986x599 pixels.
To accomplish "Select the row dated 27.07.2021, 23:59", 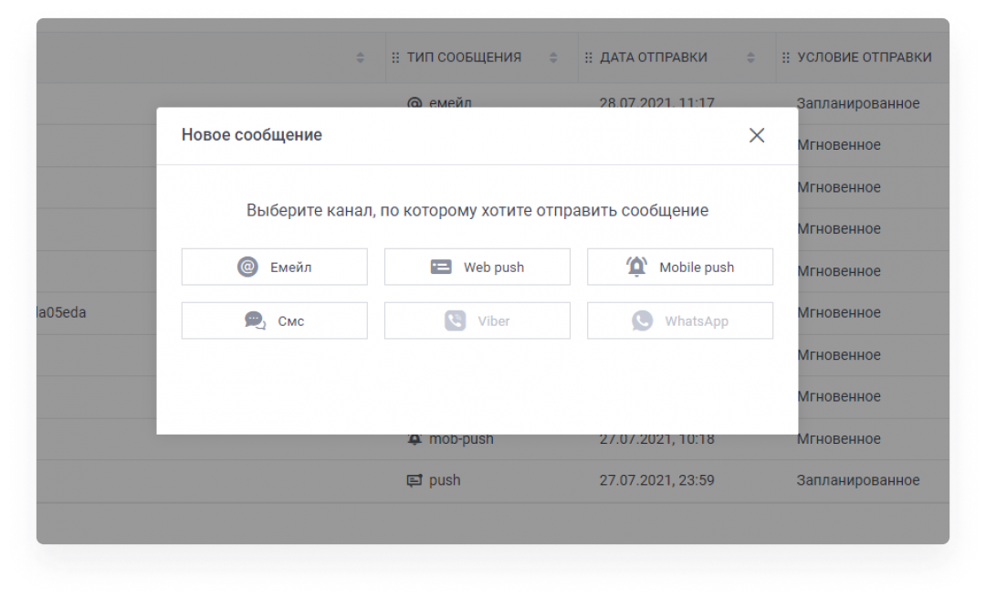I will [656, 480].
